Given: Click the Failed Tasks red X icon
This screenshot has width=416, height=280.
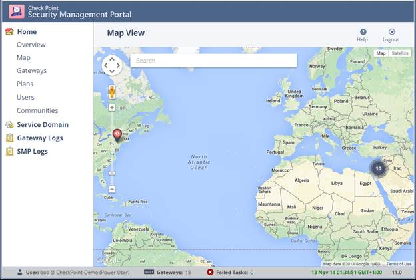Looking at the screenshot, I should (x=210, y=272).
